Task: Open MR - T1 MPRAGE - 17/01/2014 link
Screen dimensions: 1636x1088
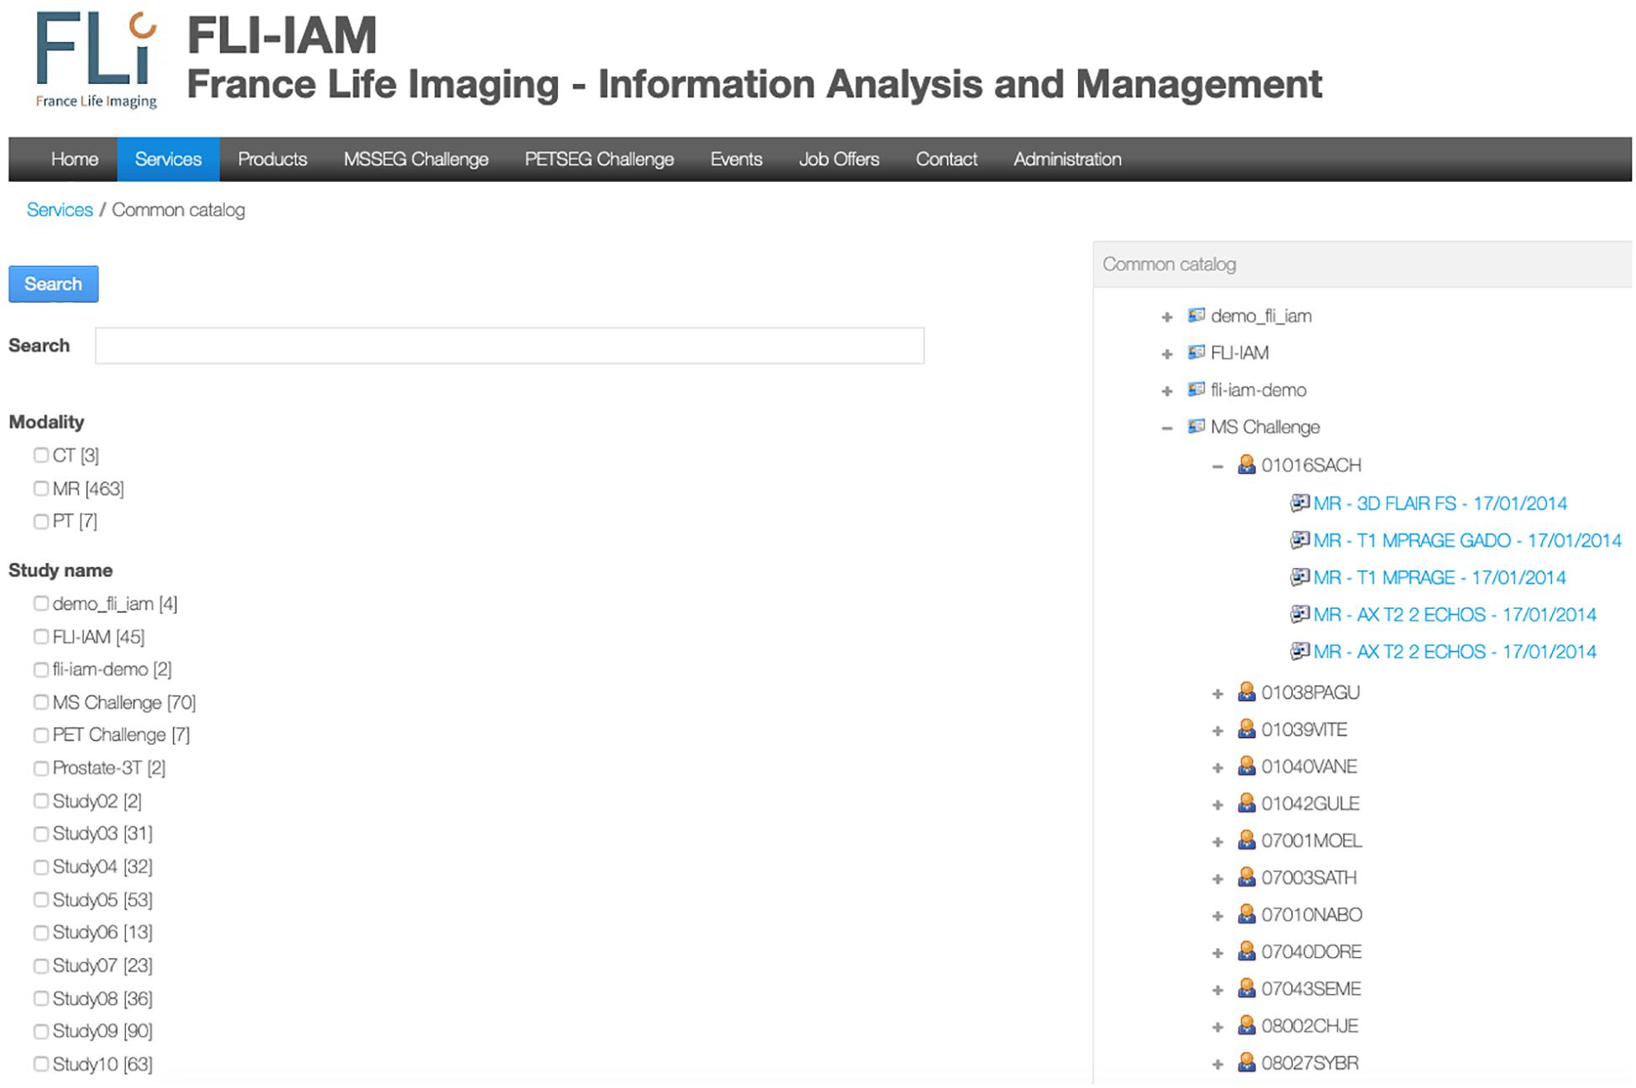Action: click(1440, 577)
